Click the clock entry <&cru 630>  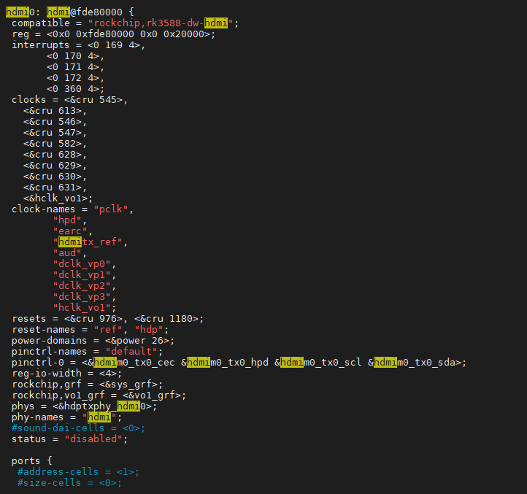coord(53,177)
